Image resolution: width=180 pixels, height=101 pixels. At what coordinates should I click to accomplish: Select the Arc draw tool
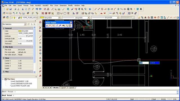pos(115,9)
